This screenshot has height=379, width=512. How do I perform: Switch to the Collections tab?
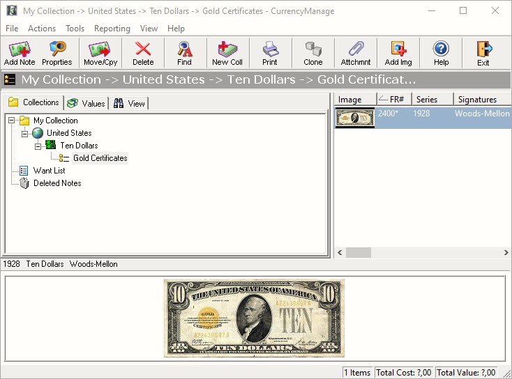(x=33, y=102)
